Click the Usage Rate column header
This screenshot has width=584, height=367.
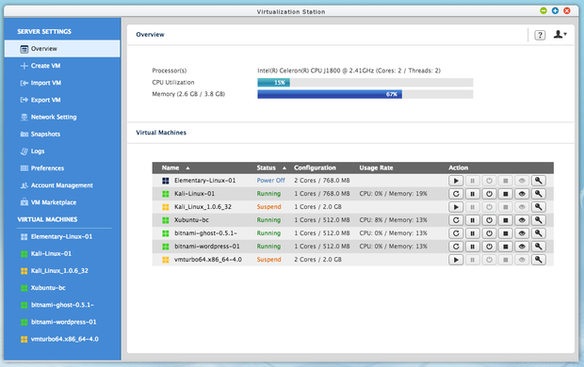tap(376, 168)
